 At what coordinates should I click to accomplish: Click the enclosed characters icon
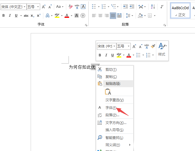tap(83, 16)
